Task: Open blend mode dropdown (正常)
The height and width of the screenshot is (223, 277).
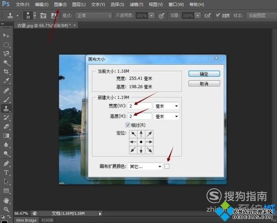Action: pyautogui.click(x=94, y=16)
